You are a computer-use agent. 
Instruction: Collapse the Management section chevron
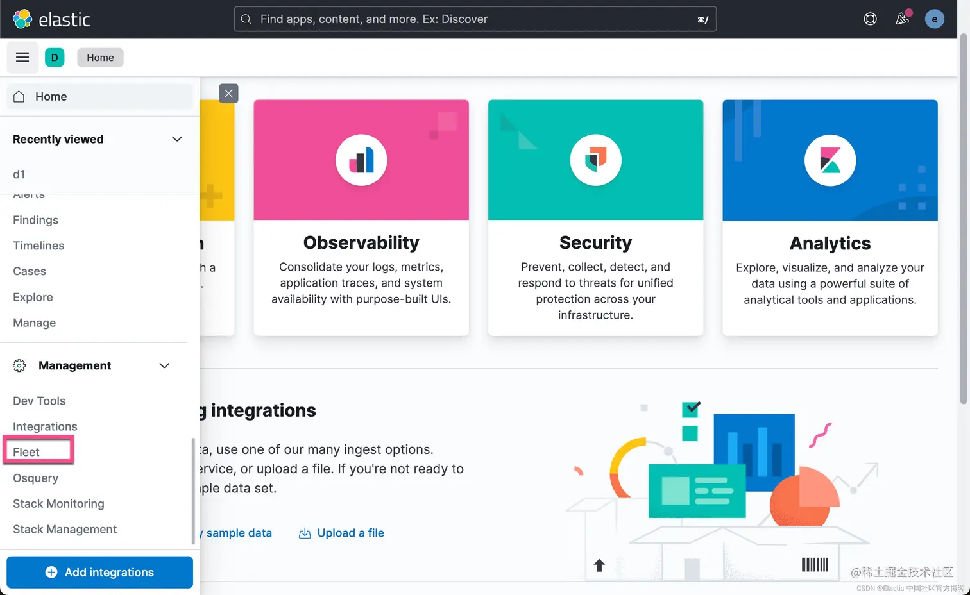tap(164, 365)
